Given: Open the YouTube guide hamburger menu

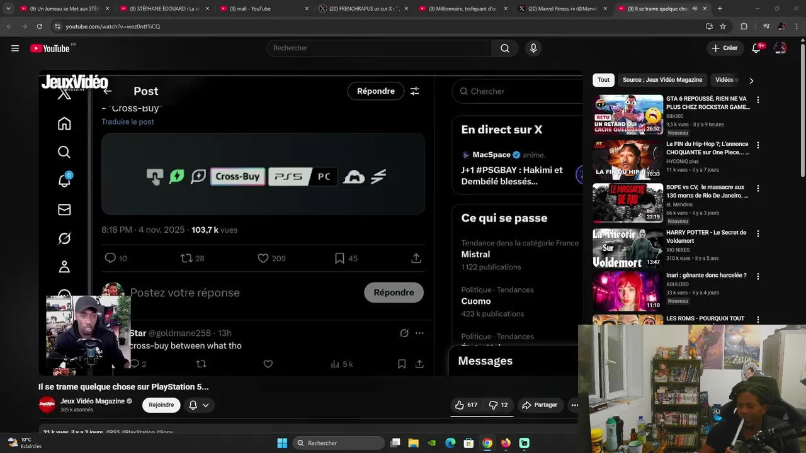Looking at the screenshot, I should coord(15,48).
